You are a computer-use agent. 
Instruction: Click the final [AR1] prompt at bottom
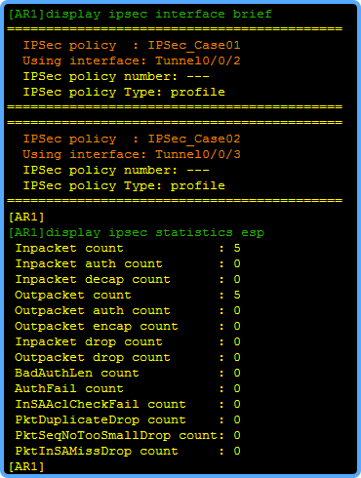pos(26,467)
